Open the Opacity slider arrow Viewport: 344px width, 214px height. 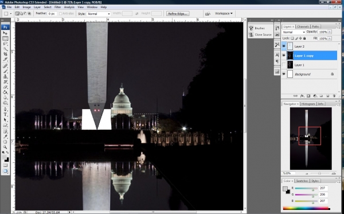tap(330, 32)
